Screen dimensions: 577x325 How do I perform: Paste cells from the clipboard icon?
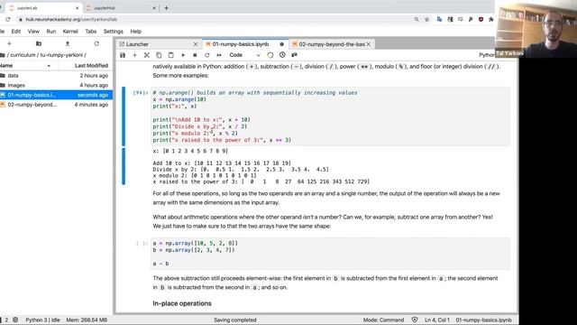click(170, 55)
